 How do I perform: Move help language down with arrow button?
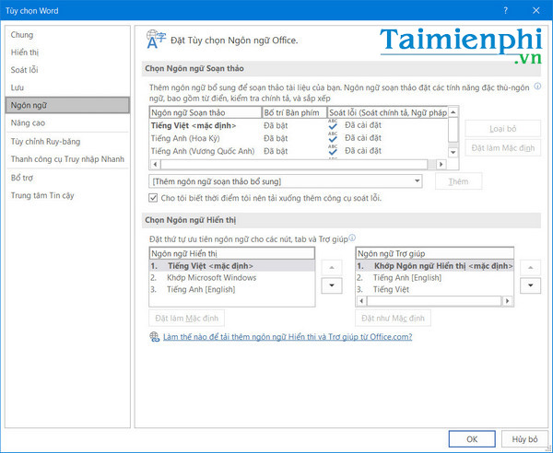tap(530, 285)
